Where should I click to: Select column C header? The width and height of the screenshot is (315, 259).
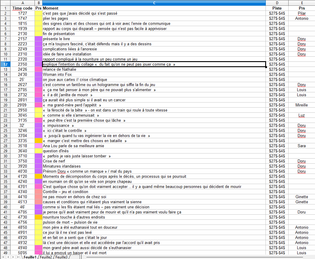pyautogui.click(x=154, y=3)
